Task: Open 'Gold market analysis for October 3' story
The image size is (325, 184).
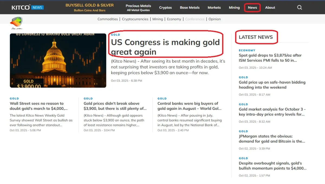Action: pyautogui.click(x=272, y=112)
